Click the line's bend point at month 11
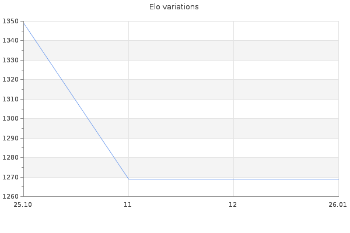Image resolution: width=350 pixels, height=233 pixels. [x=128, y=179]
